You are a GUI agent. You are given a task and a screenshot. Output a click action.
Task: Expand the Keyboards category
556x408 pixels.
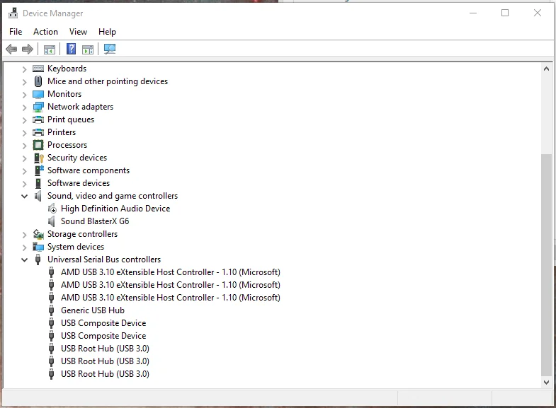click(x=24, y=69)
